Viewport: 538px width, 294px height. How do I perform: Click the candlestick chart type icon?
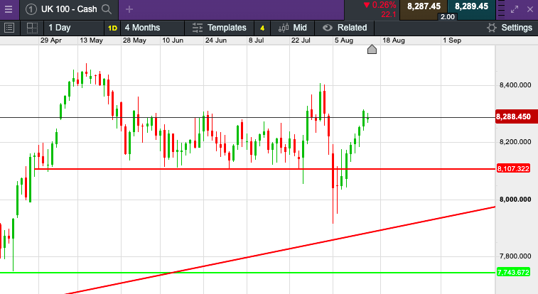coord(284,28)
